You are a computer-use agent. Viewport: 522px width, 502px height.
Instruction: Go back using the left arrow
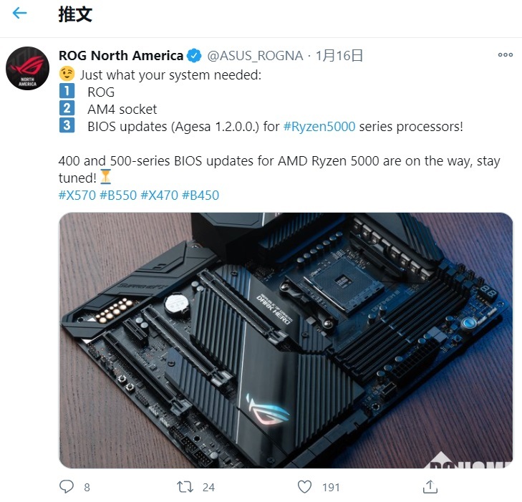tap(19, 14)
